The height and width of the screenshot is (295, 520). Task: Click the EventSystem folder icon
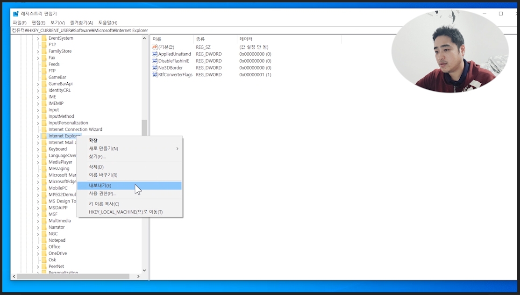tap(44, 38)
